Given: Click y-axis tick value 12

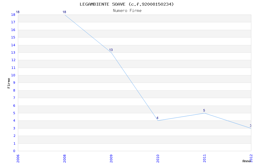Looking at the screenshot, I should [x=13, y=60].
